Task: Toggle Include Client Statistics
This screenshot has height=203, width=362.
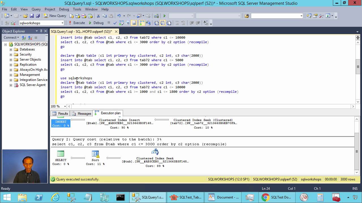Action: click(148, 23)
